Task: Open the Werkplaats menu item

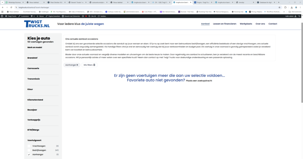Action: [x=246, y=24]
